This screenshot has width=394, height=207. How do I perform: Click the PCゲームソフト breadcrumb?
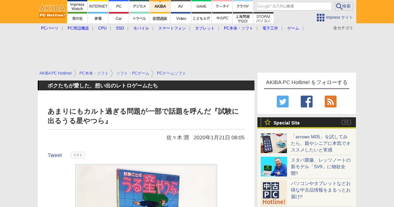coord(171,73)
